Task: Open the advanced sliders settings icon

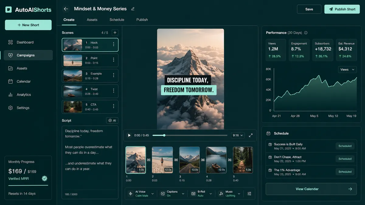Action: coord(249,193)
